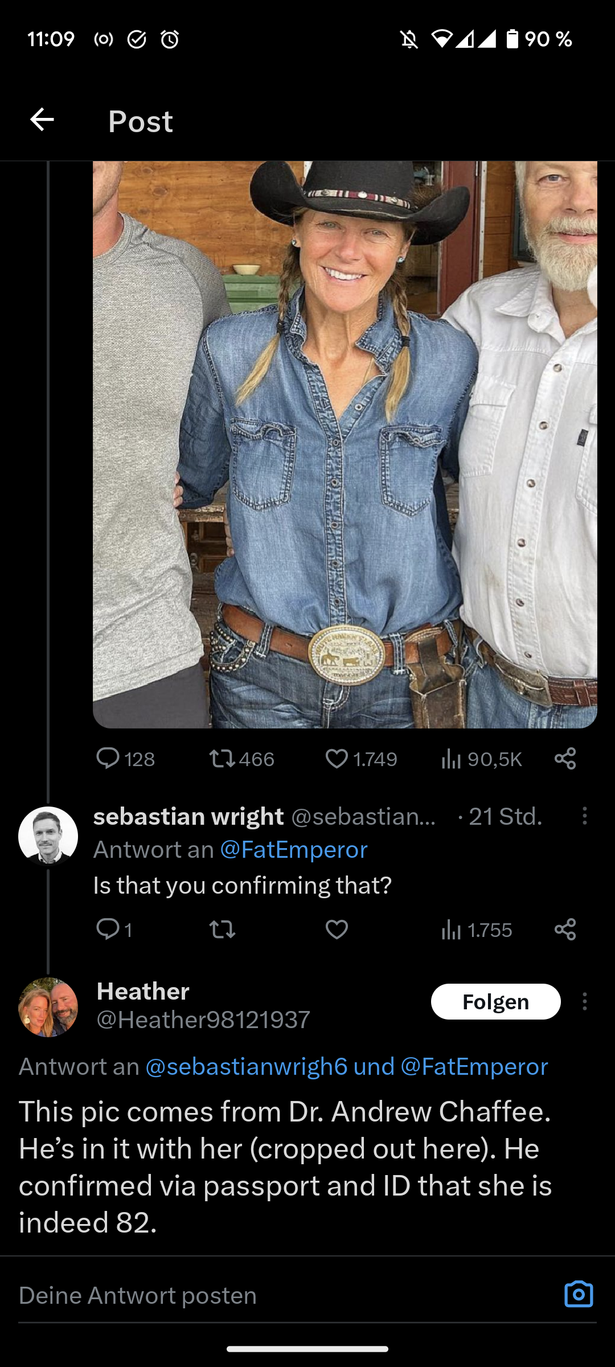View analytics showing 90,5K views
Viewport: 615px width, 1367px height.
tap(482, 759)
